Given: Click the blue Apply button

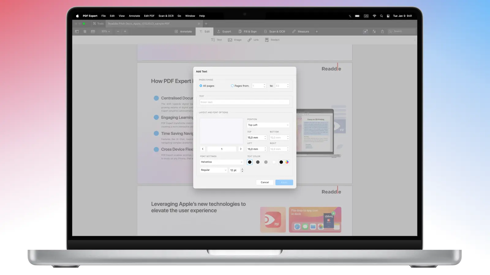Looking at the screenshot, I should [284, 182].
